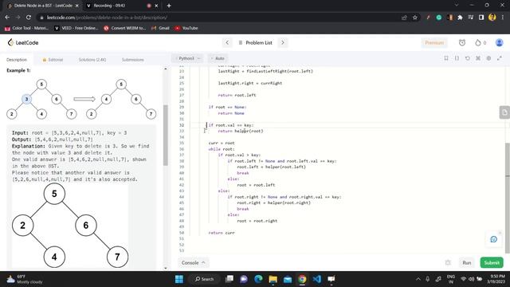Open Visual Studio Code from taskbar
The width and height of the screenshot is (510, 287).
(x=317, y=279)
